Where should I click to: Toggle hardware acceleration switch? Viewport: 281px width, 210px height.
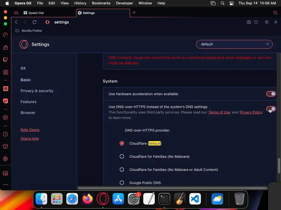click(x=271, y=94)
